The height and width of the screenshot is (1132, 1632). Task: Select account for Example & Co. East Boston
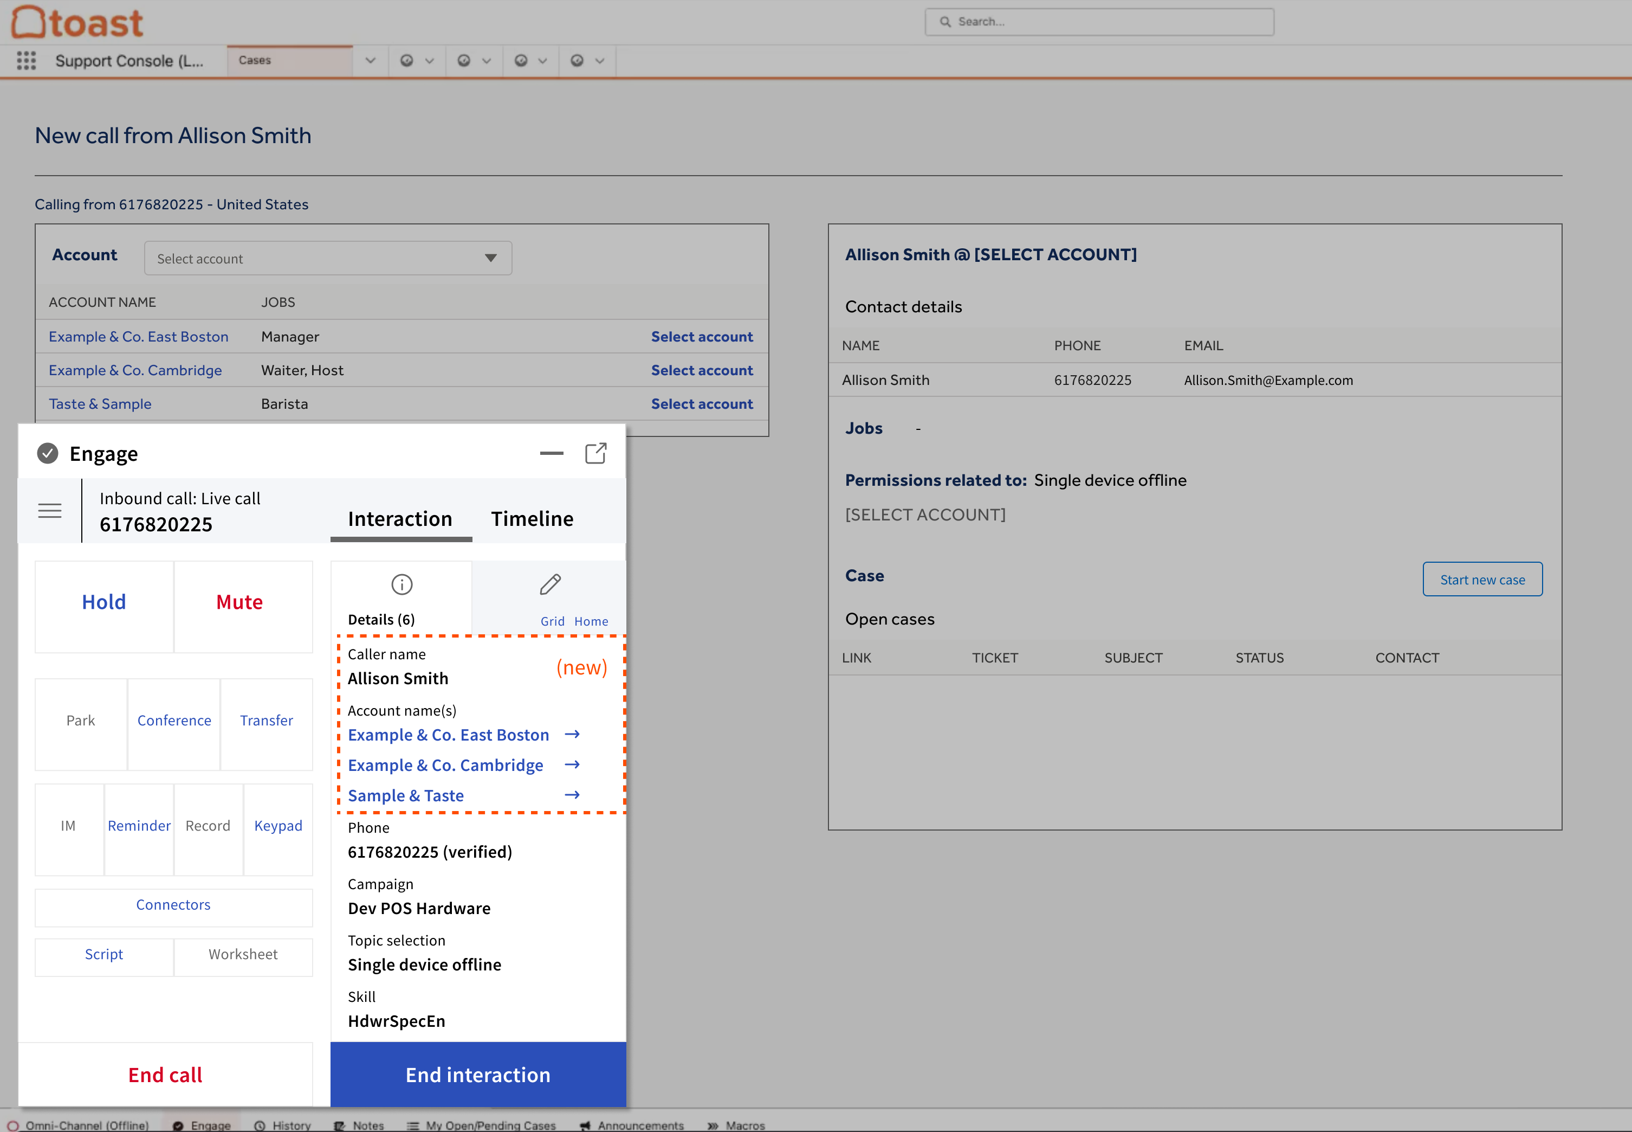click(x=702, y=337)
